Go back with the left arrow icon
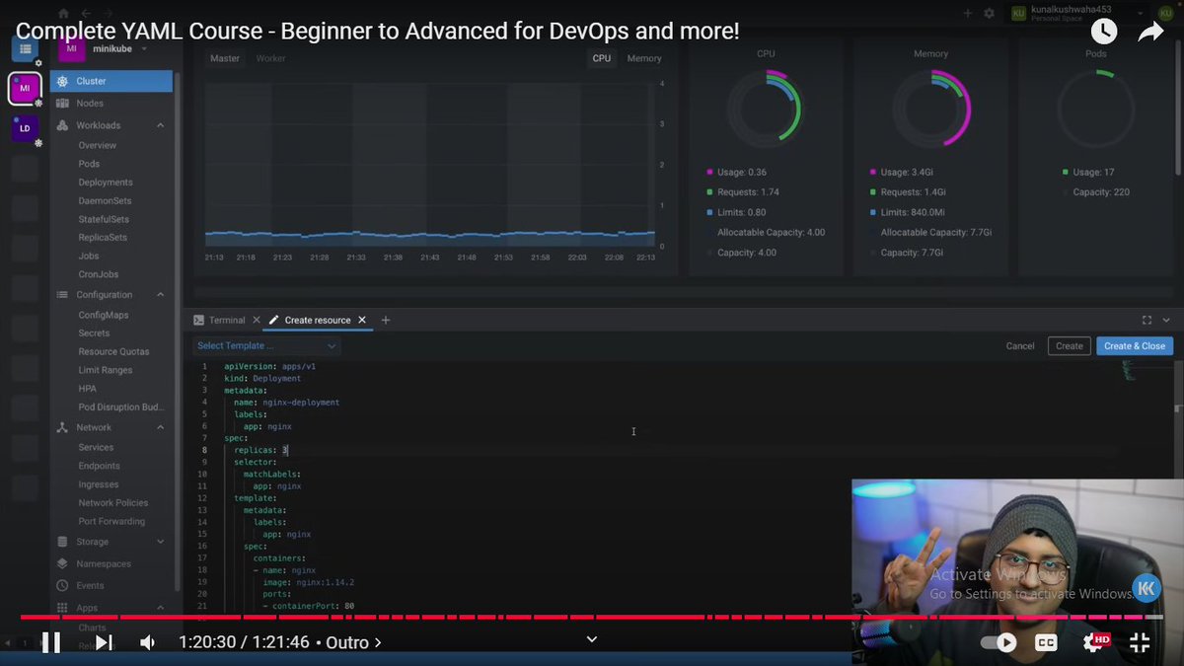The width and height of the screenshot is (1184, 666). click(x=87, y=13)
